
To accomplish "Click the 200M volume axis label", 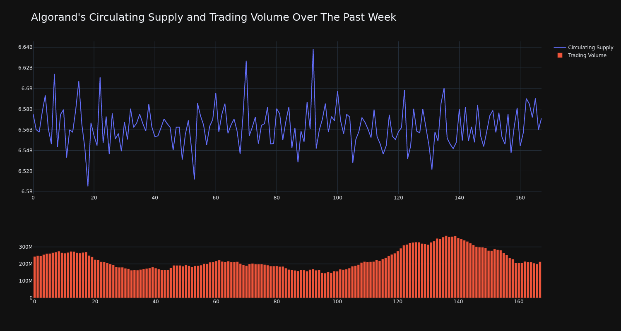I will (x=26, y=264).
